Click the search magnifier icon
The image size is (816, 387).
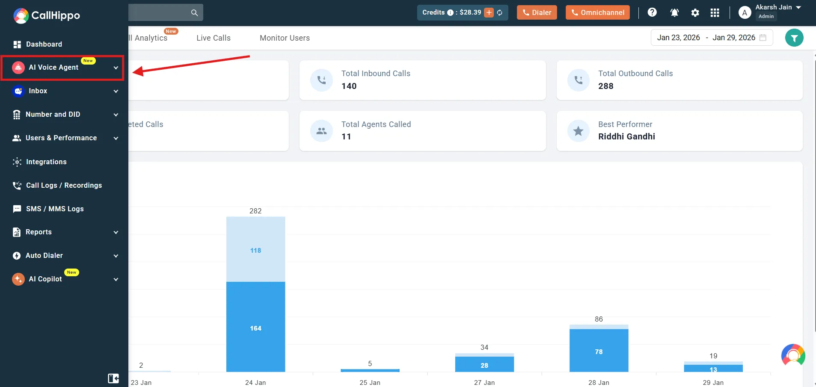tap(194, 13)
